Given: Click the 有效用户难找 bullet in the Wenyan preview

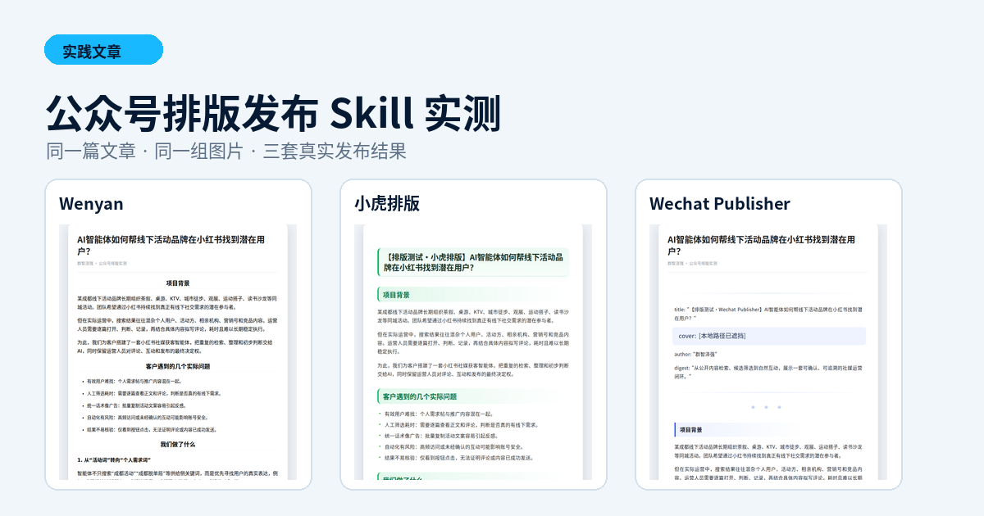Looking at the screenshot, I should point(135,381).
